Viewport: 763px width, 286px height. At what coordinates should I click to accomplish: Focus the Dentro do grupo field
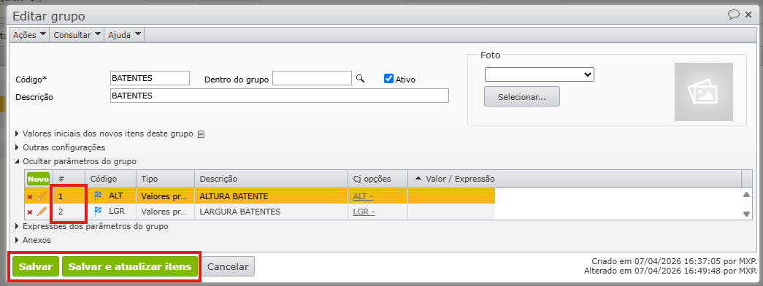point(312,78)
